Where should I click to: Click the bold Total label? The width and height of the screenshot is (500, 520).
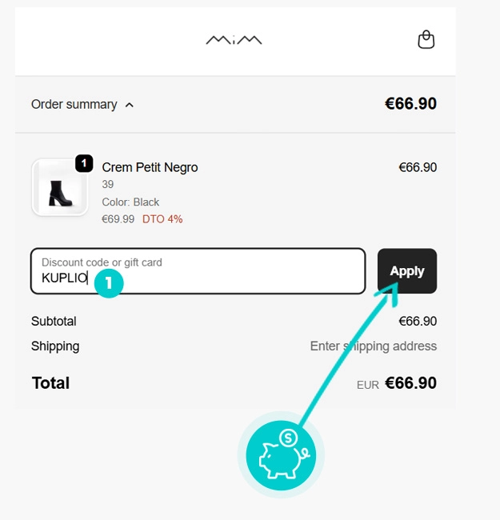click(50, 382)
